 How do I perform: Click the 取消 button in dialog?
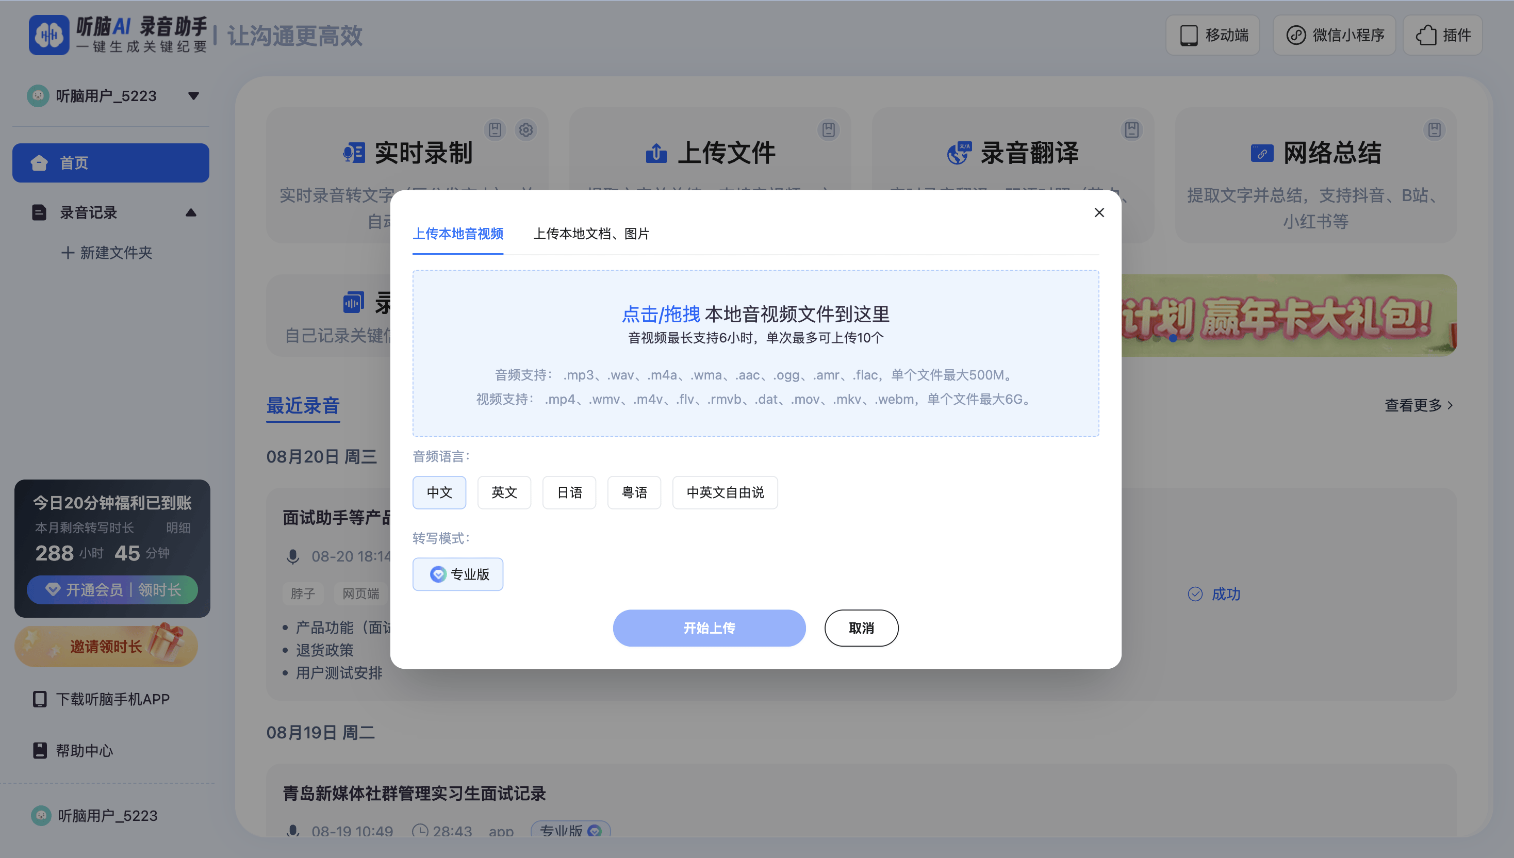click(x=861, y=628)
